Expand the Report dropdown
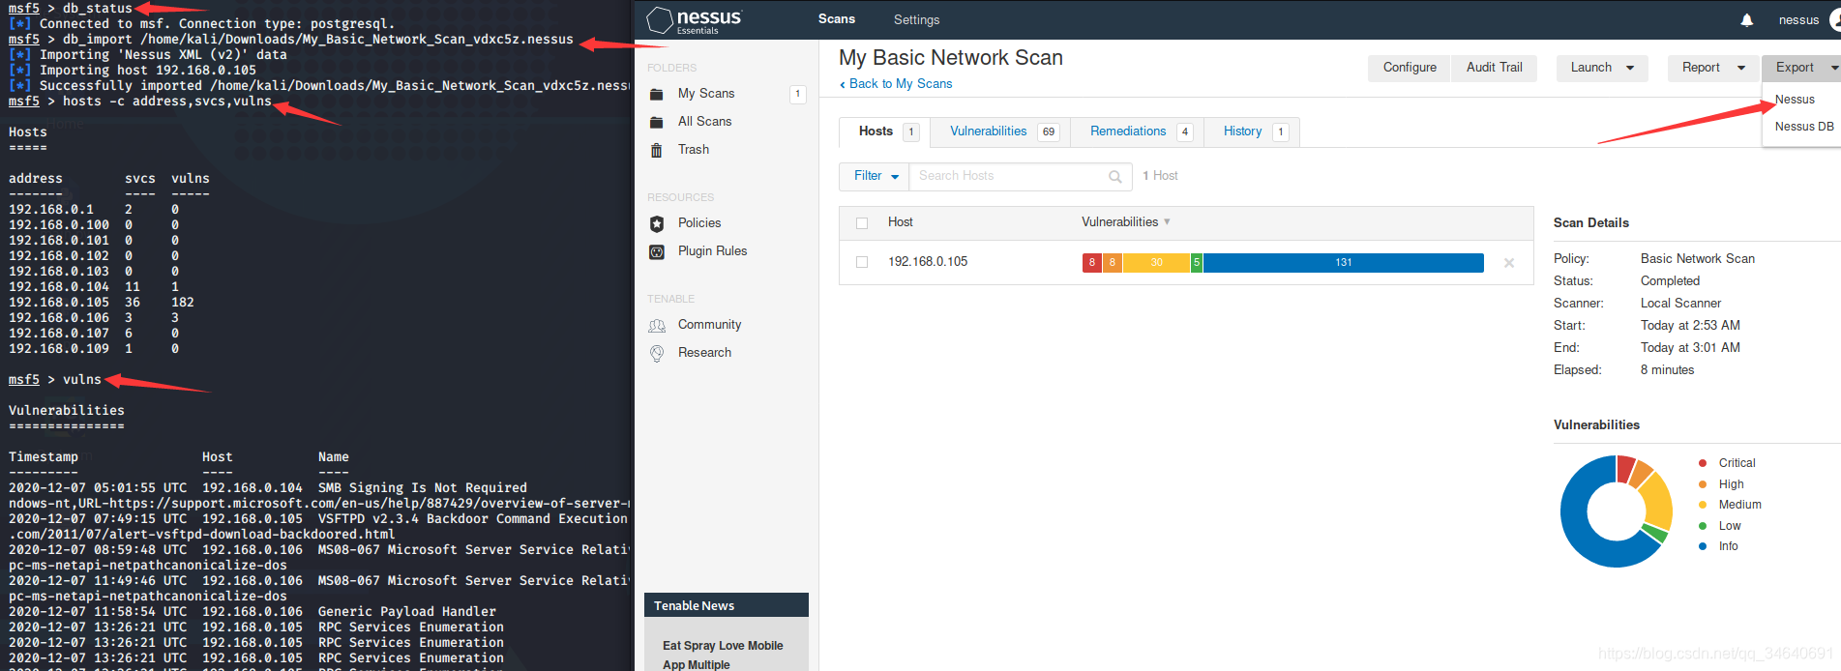Screen dimensions: 1841x671 [x=1713, y=68]
